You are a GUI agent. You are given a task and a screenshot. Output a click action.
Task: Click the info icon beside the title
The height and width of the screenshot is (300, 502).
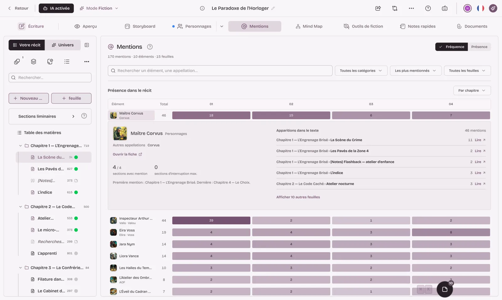click(x=202, y=8)
